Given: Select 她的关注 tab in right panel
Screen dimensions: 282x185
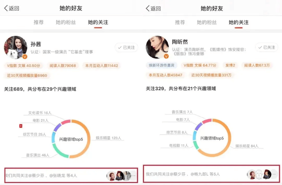Looking at the screenshot, I should click(x=239, y=22).
